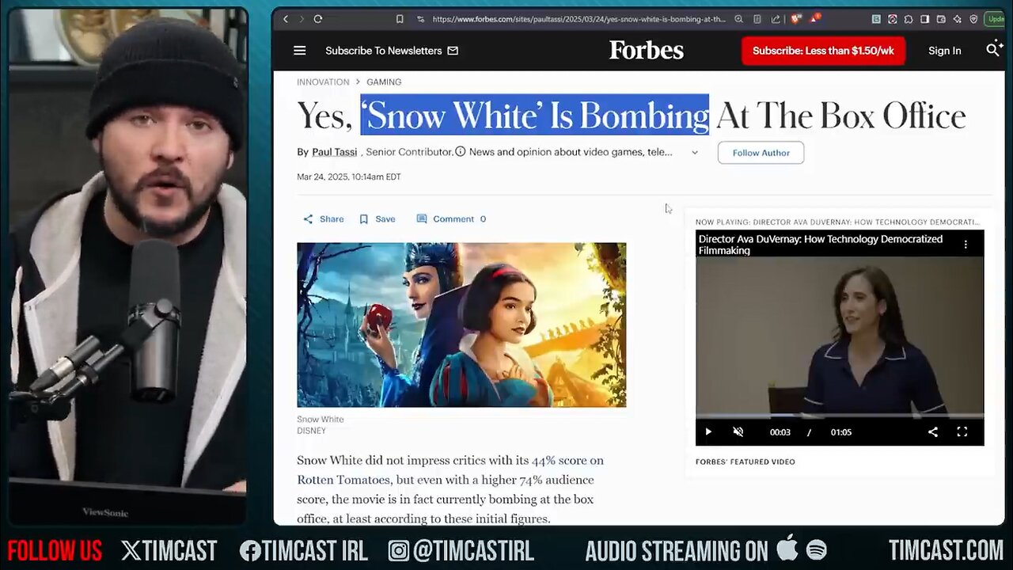Screen dimensions: 1013x570
Task: Click contributor info icon
Action: (x=460, y=151)
